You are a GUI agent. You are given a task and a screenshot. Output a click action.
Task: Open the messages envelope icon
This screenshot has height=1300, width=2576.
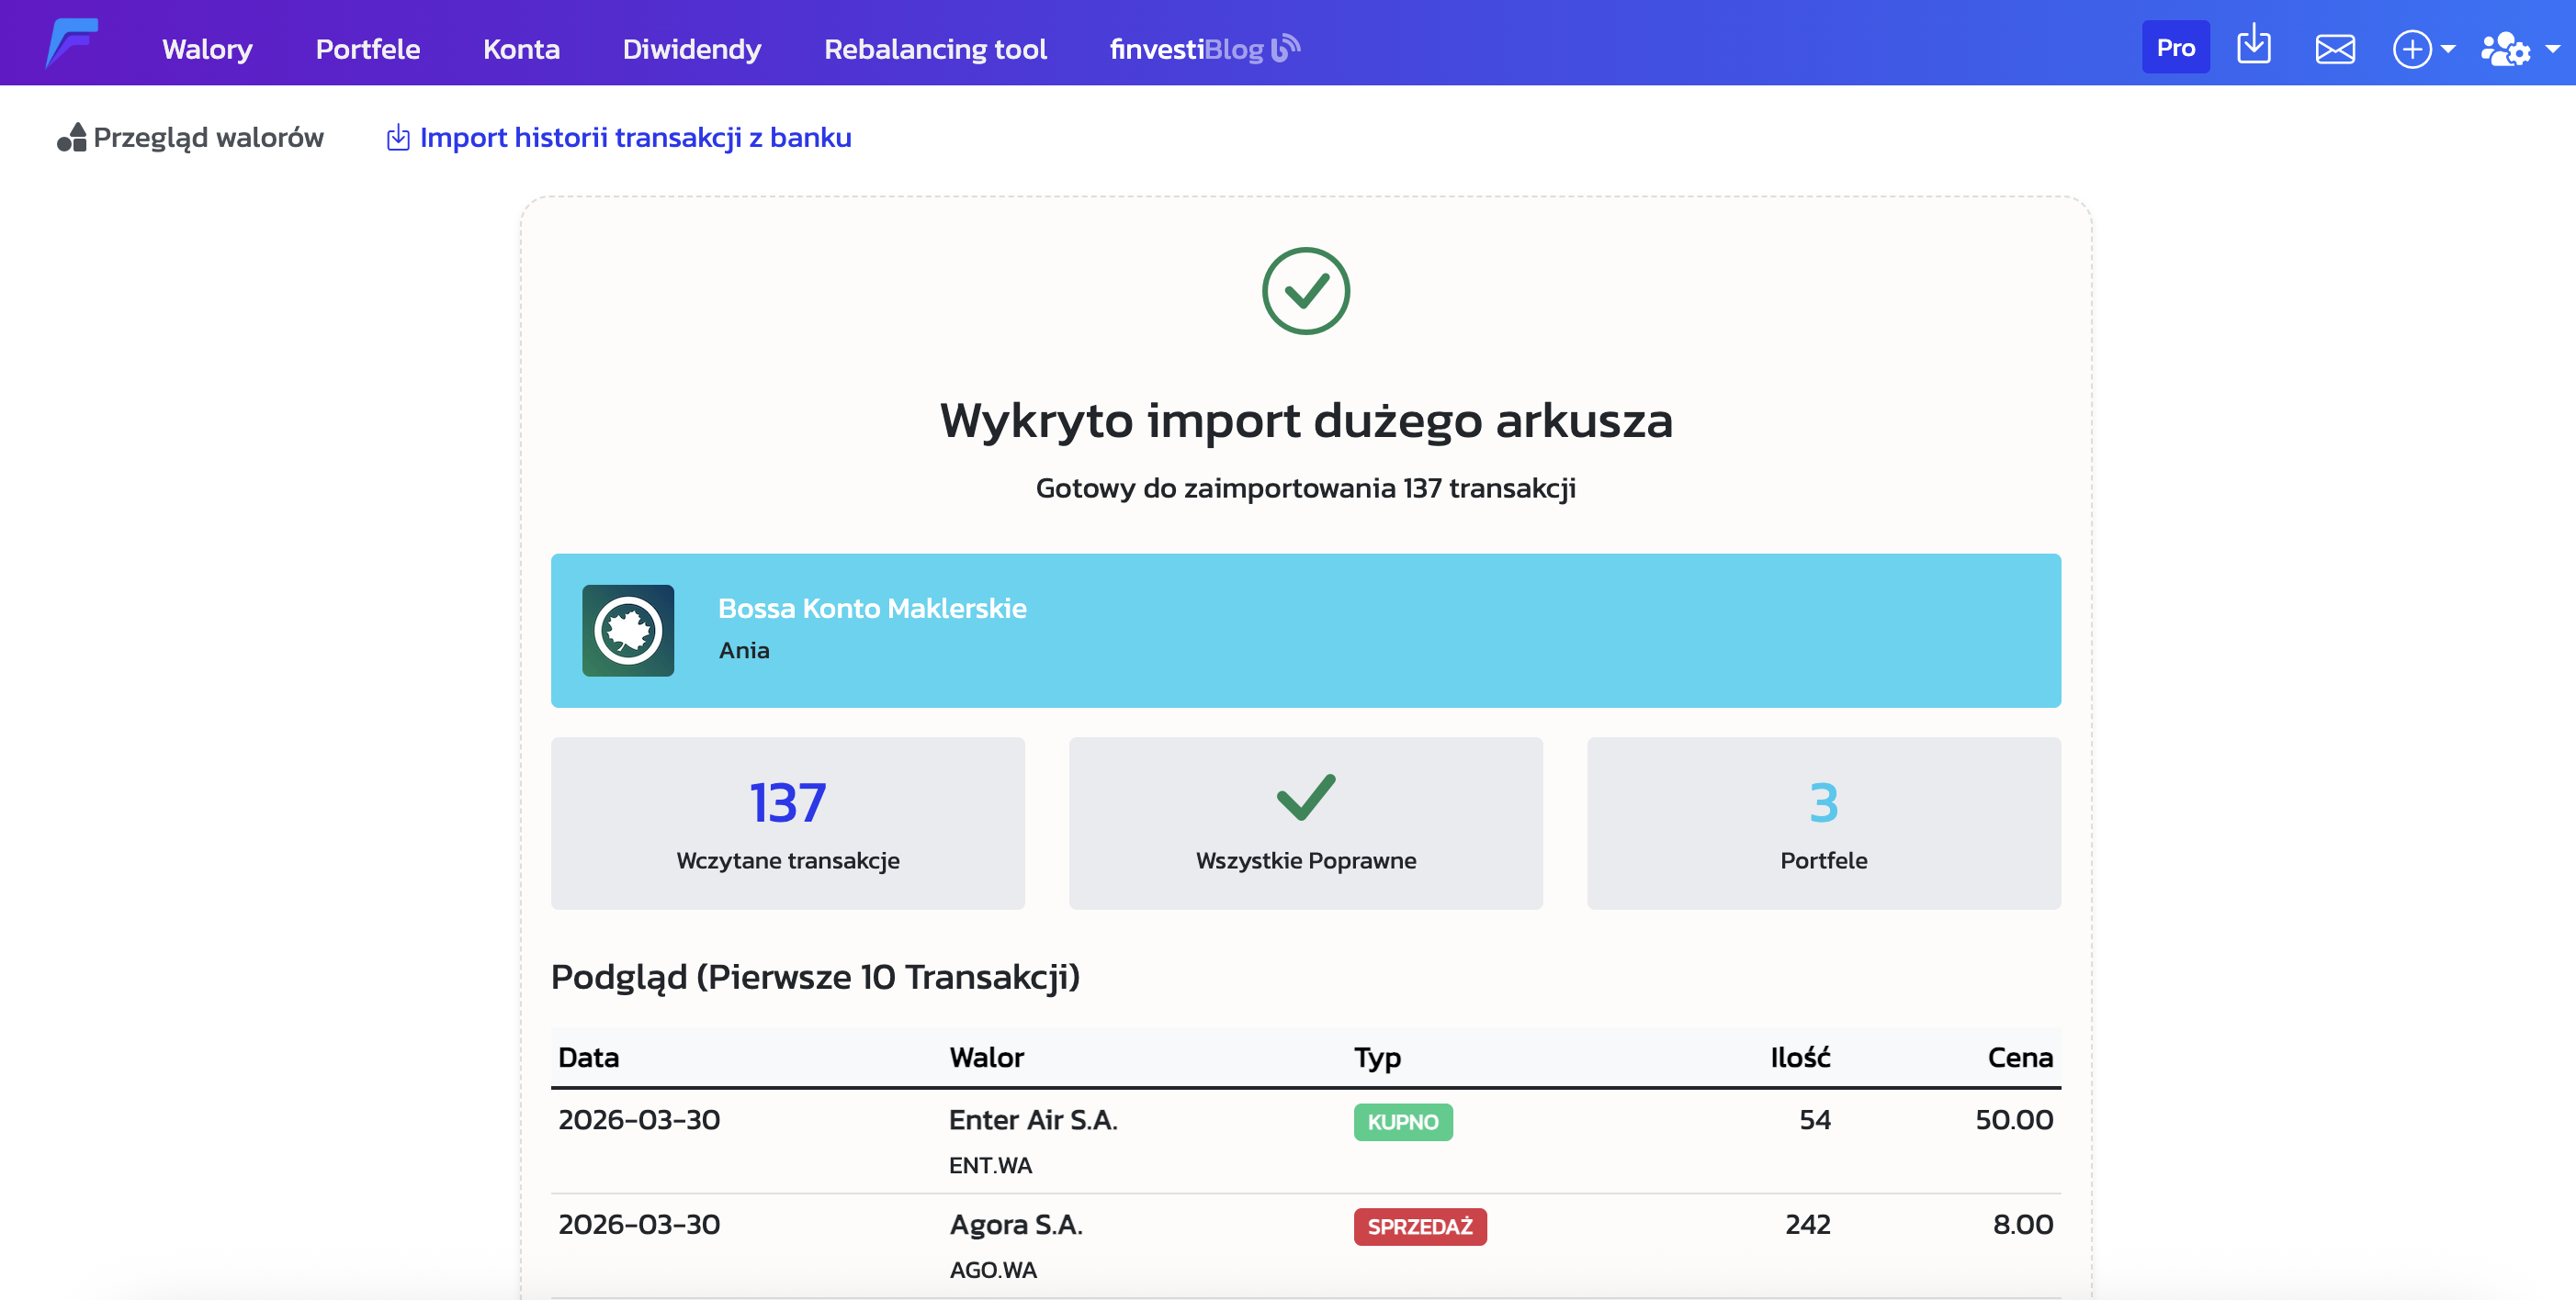point(2334,48)
